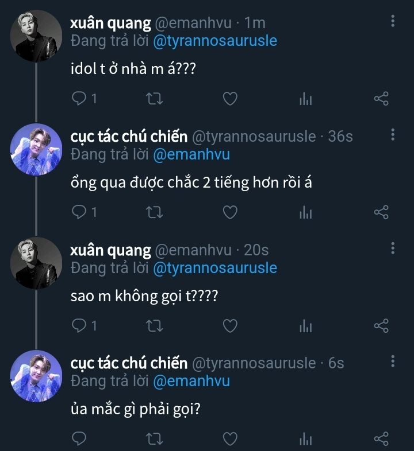This screenshot has height=451, width=414.
Task: Share the "ổng qua được chắc 2 tiếng" tweet
Action: 381,212
